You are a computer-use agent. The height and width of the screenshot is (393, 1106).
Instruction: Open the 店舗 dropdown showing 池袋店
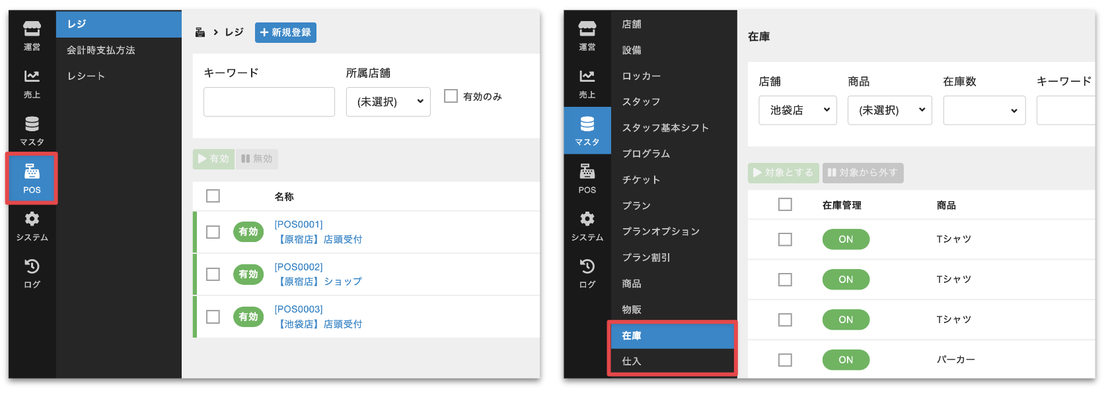point(798,111)
